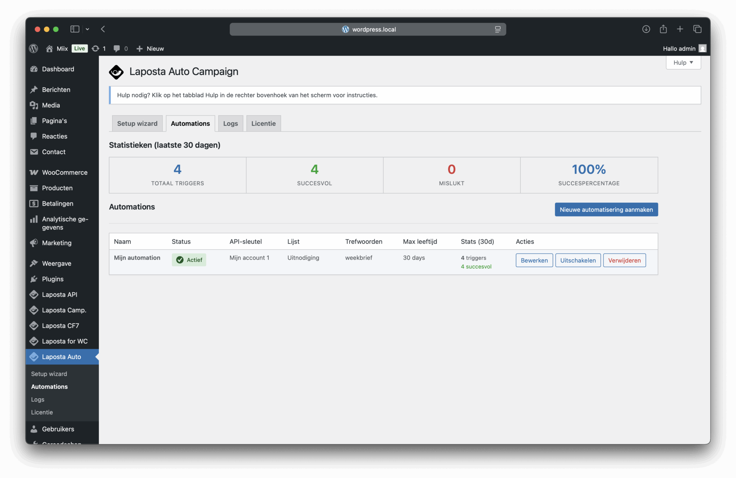Click the Plugins plug icon
The image size is (736, 478).
[x=34, y=279]
